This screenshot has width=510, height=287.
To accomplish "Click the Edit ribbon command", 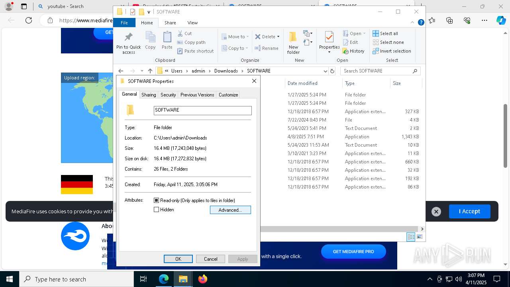I will (350, 42).
